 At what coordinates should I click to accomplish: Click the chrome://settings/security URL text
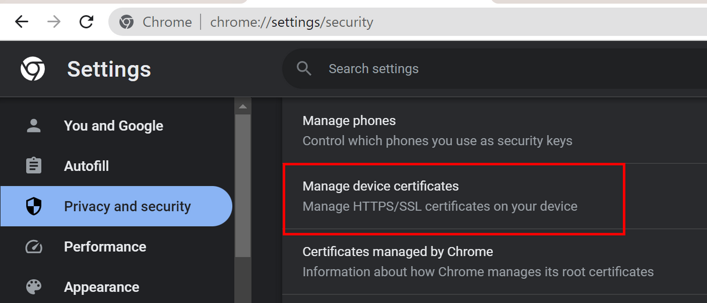click(291, 22)
